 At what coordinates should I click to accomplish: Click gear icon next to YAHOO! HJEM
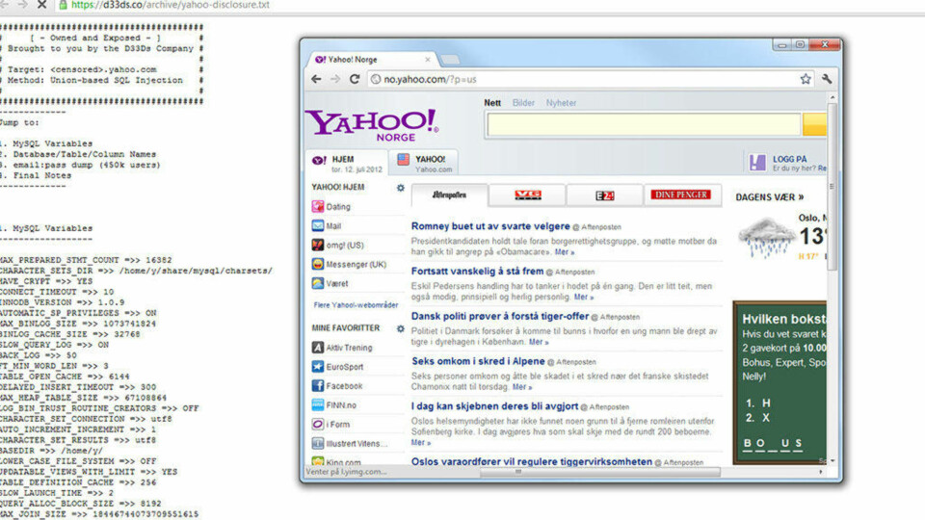coord(401,188)
